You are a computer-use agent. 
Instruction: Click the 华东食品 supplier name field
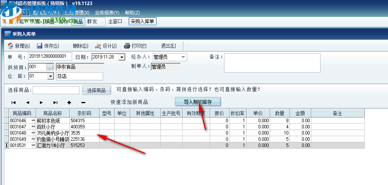pyautogui.click(x=80, y=67)
